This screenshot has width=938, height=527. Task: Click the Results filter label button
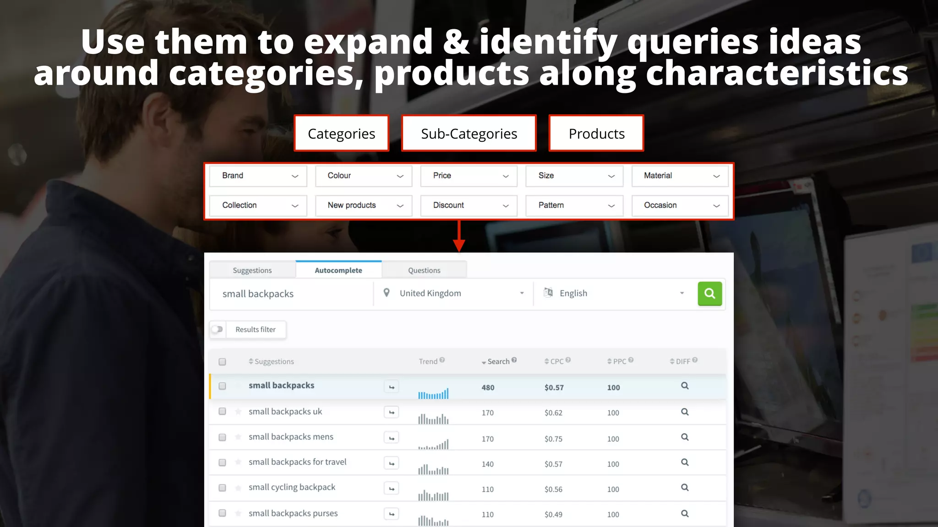[256, 329]
